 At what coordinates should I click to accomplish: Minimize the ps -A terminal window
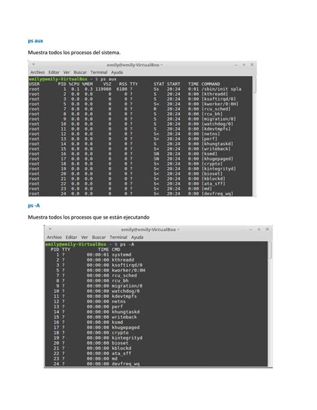pos(251,229)
